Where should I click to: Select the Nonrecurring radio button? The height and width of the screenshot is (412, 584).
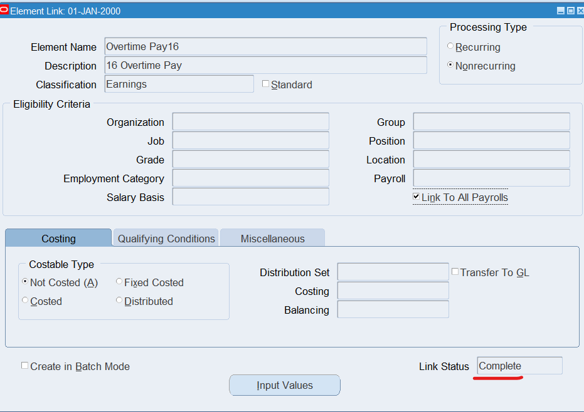pyautogui.click(x=450, y=65)
